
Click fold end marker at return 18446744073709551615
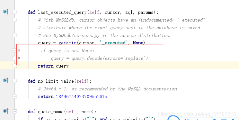tap(15, 96)
